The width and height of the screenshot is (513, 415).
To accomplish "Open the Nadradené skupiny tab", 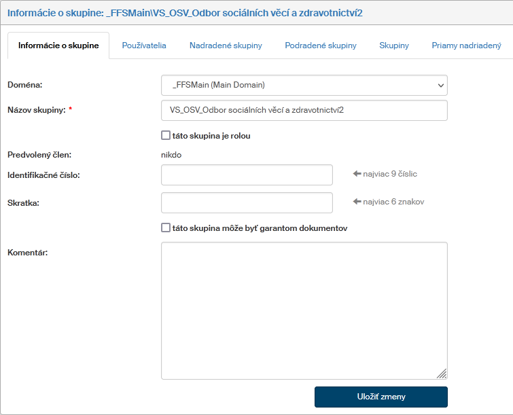I will [x=226, y=46].
